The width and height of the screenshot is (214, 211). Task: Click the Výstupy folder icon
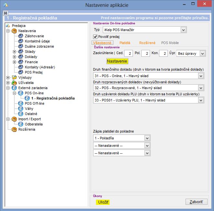pyautogui.click(x=14, y=77)
